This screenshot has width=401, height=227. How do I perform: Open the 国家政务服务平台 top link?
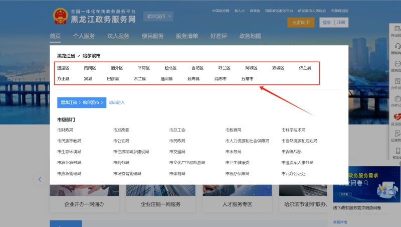point(279,11)
